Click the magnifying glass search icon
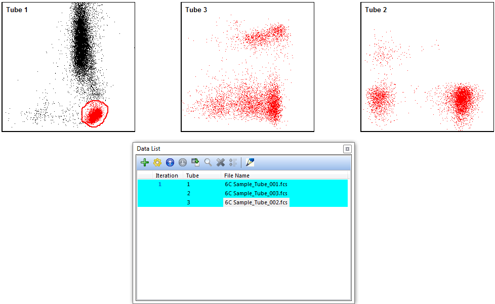 pyautogui.click(x=208, y=162)
